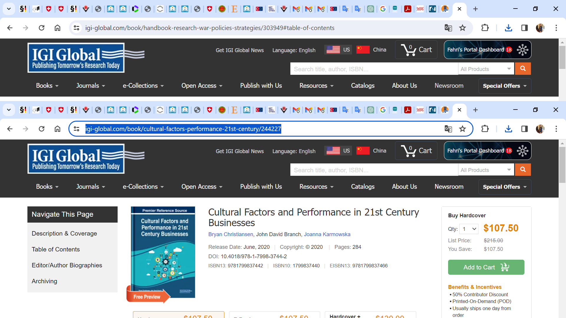Switch to Adobe Acrobat tab in cultural-factors window
This screenshot has height=318, width=566.
point(408,110)
